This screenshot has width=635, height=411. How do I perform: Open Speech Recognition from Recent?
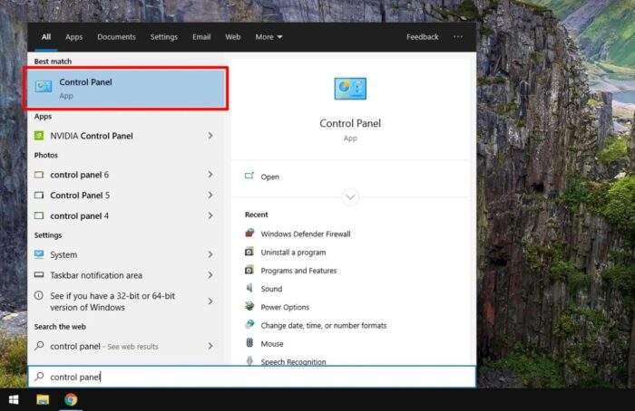[293, 362]
